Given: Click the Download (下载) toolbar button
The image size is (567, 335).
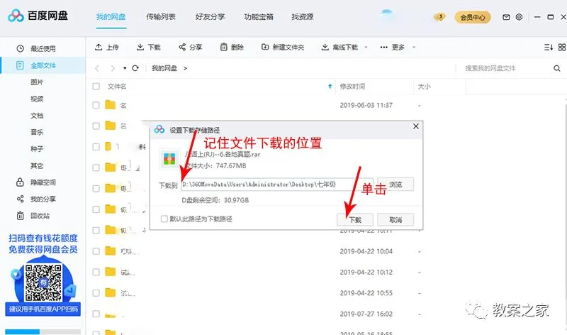Looking at the screenshot, I should pos(148,47).
